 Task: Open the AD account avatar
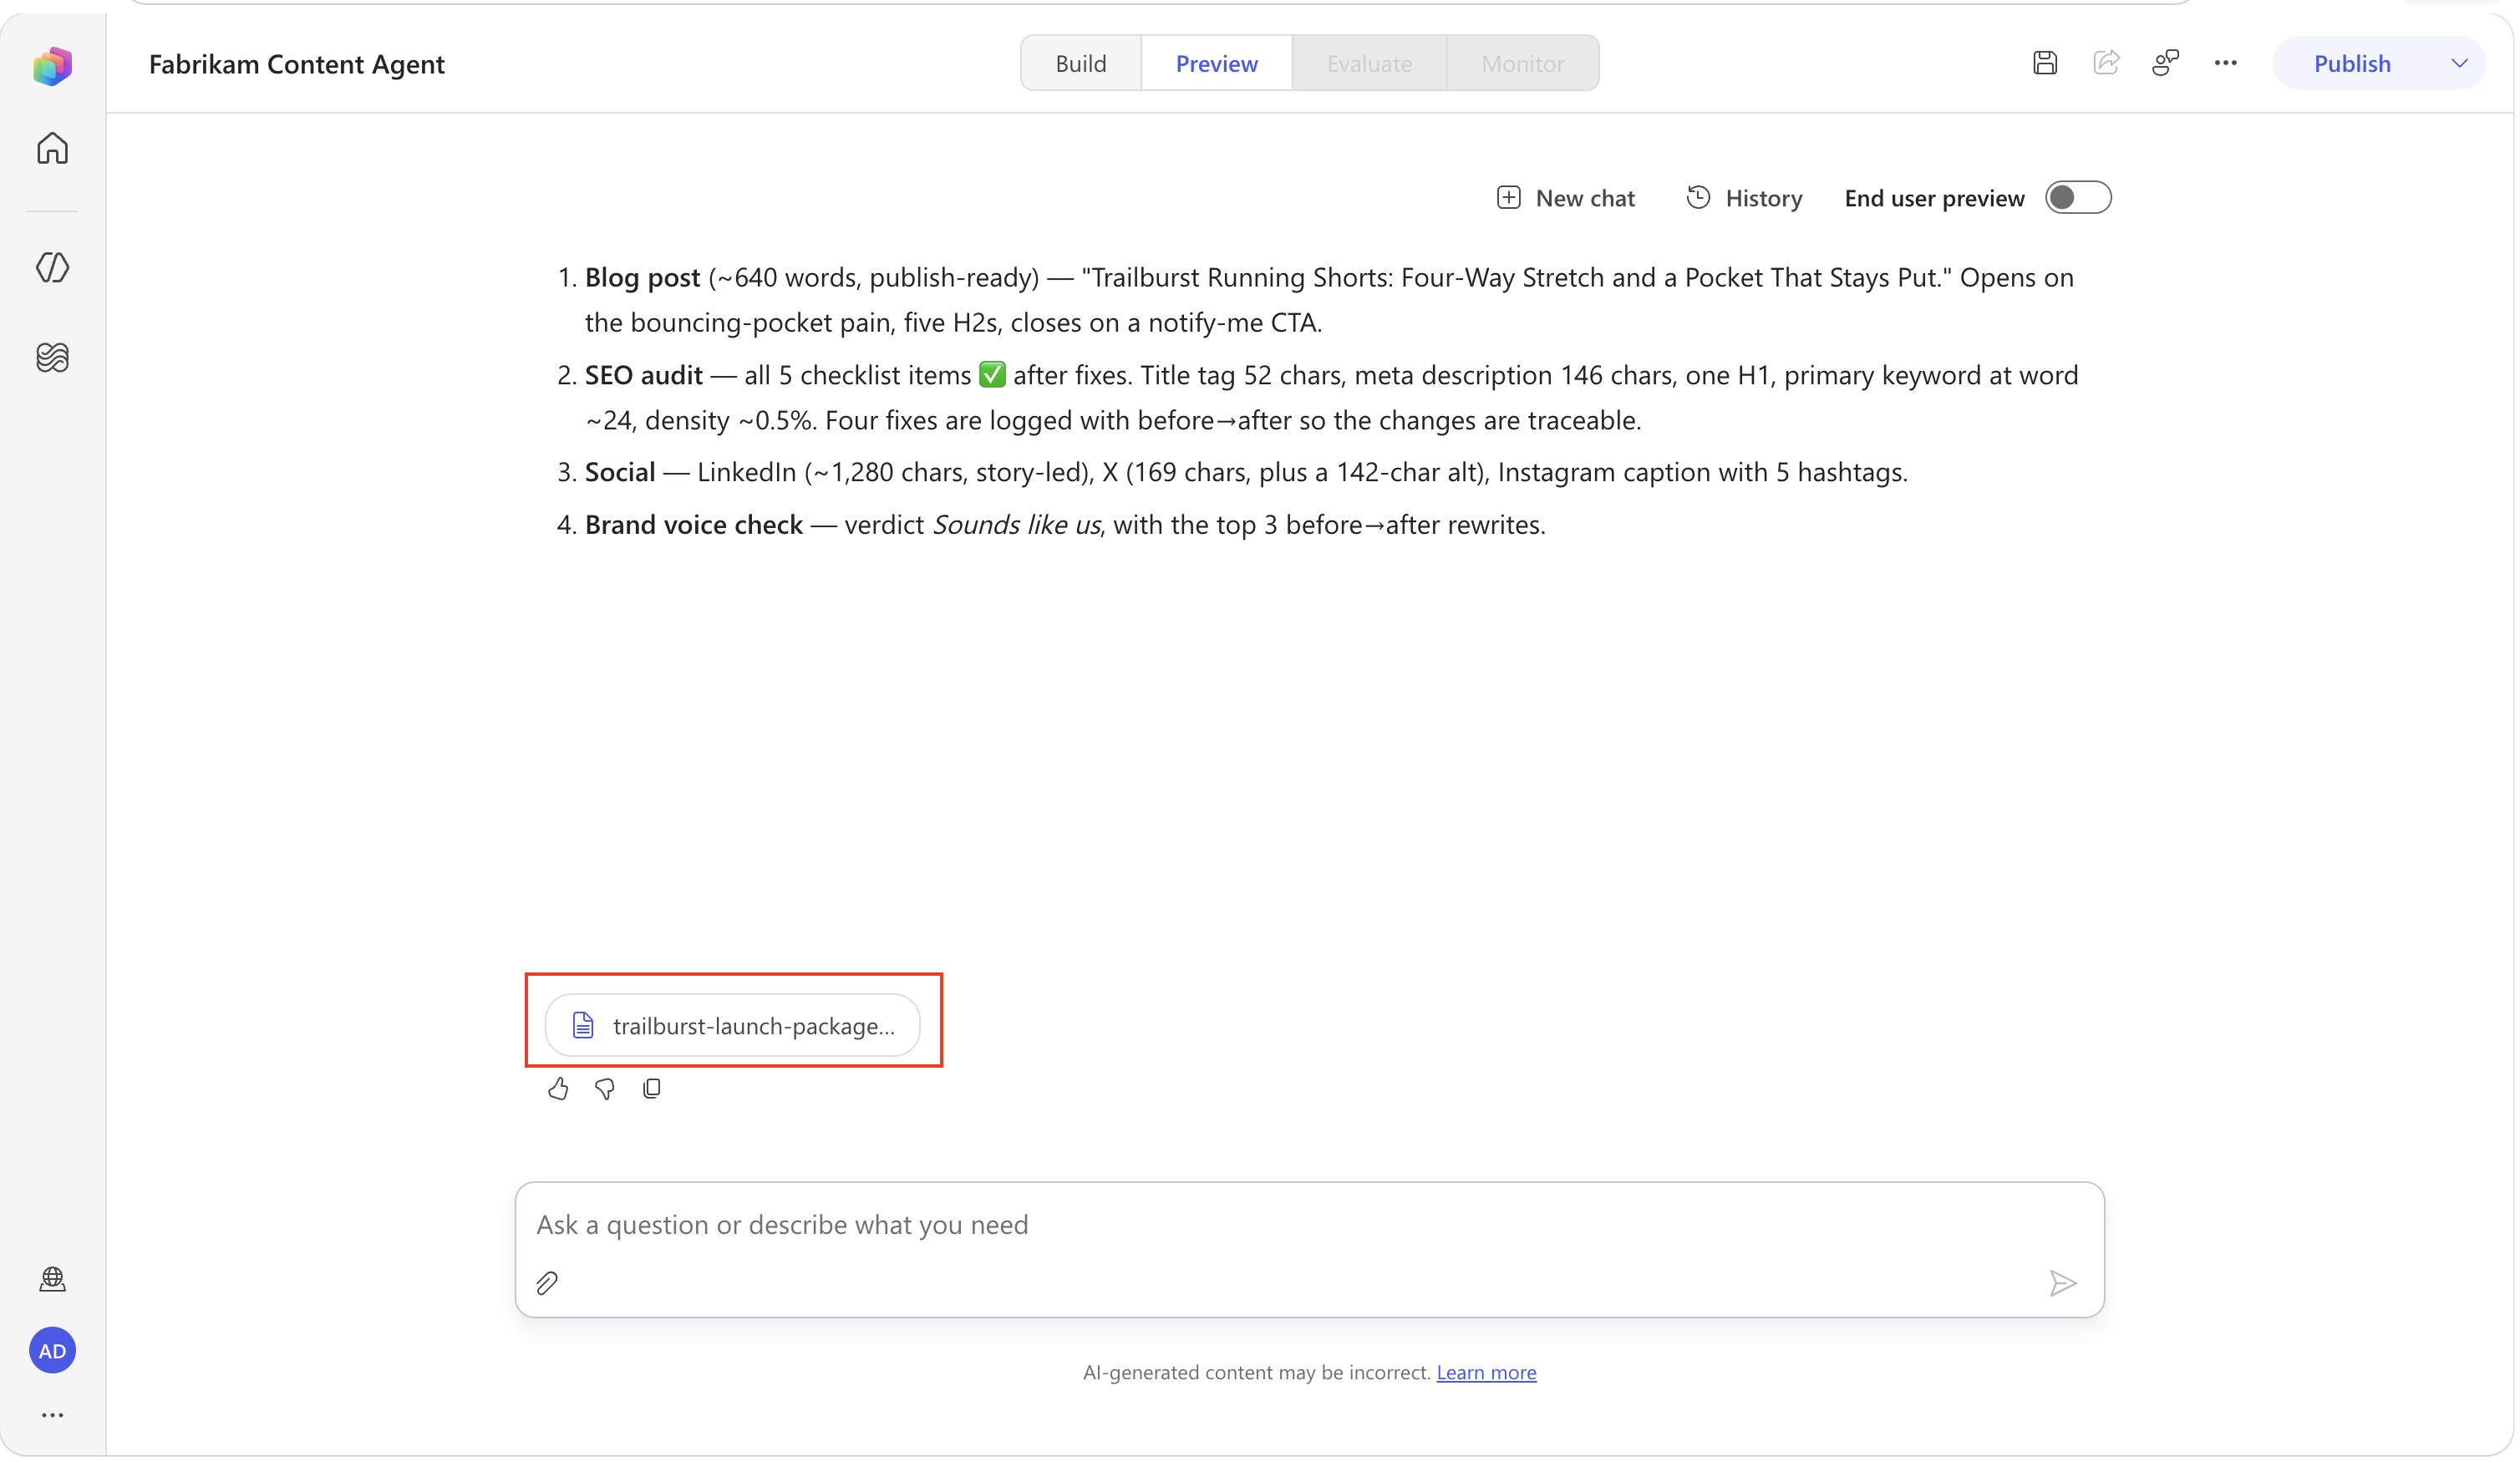click(x=52, y=1351)
